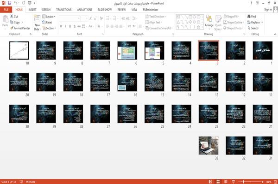Switch to Slide Sorter view in status bar

pyautogui.click(x=218, y=182)
